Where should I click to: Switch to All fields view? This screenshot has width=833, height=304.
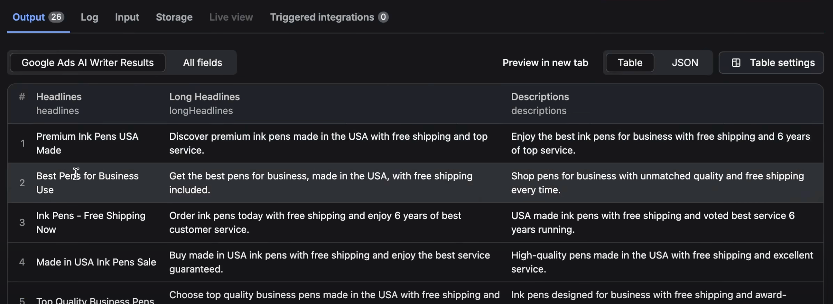[202, 63]
